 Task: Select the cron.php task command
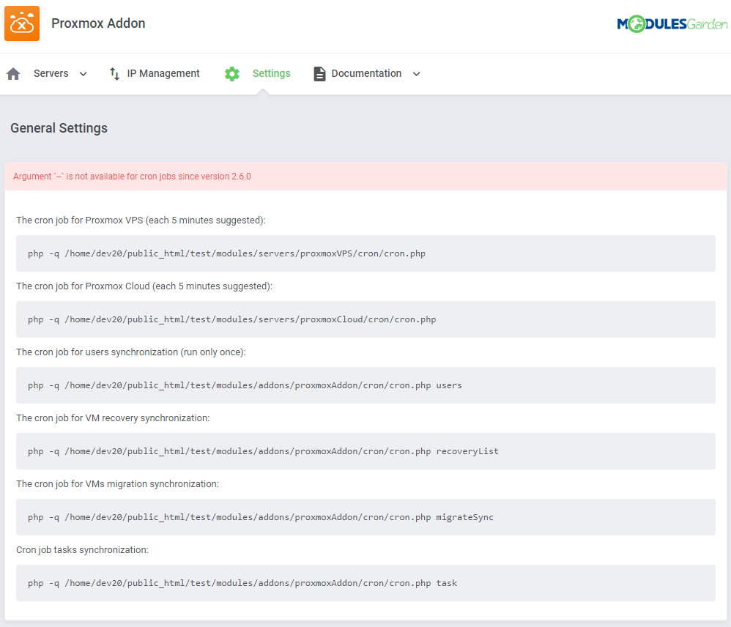pos(365,583)
